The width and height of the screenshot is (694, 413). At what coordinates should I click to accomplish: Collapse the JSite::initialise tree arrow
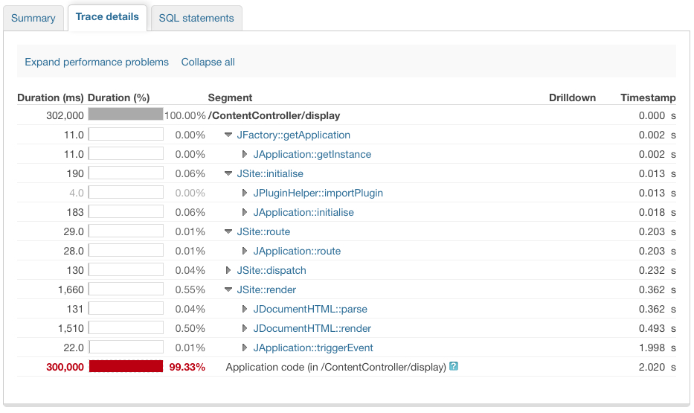[229, 174]
